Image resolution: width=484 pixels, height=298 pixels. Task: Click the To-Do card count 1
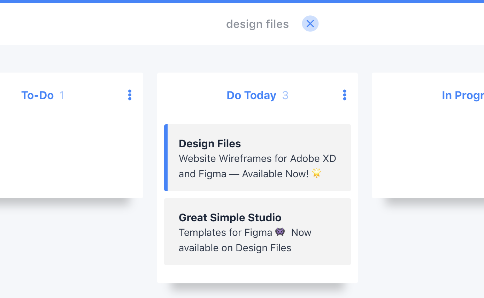62,95
